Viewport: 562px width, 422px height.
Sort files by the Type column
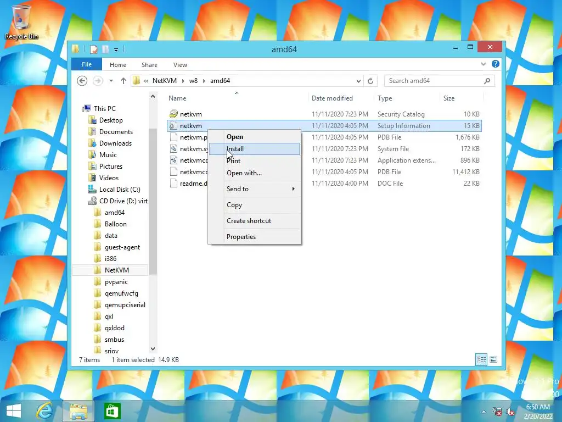click(385, 98)
